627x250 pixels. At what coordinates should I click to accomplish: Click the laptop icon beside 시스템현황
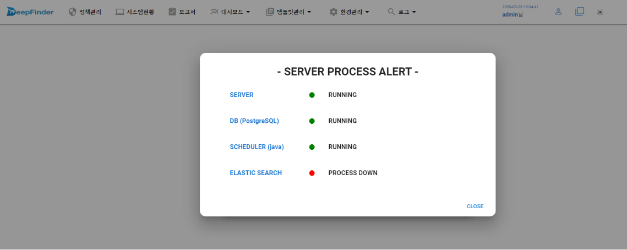(119, 12)
